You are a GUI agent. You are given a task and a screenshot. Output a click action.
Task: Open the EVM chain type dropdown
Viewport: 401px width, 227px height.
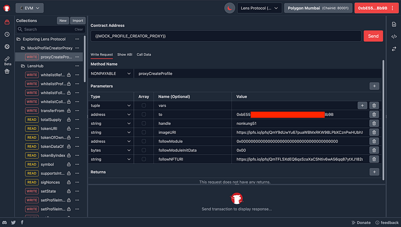(x=30, y=8)
